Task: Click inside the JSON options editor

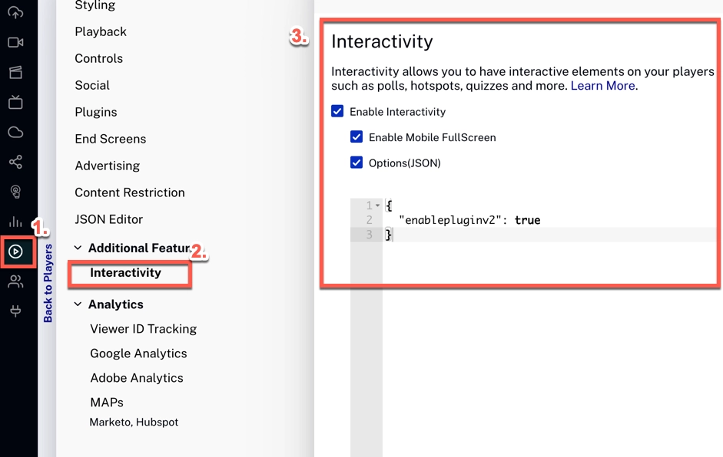Action: click(x=538, y=307)
